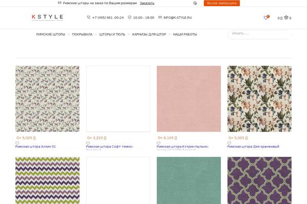Click the От 5,025 price under Аллин 01
Image resolution: width=307 pixels, height=204 pixels.
click(x=26, y=138)
